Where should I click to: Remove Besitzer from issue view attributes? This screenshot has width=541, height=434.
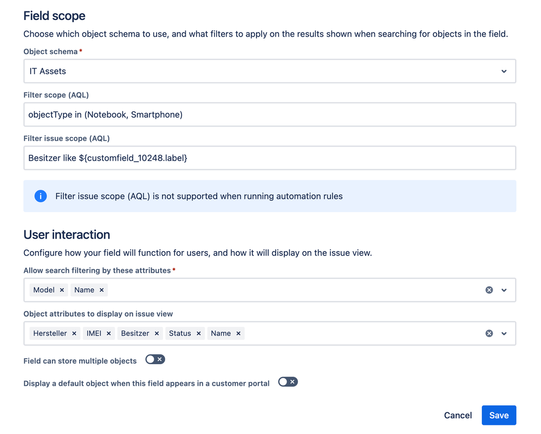156,333
